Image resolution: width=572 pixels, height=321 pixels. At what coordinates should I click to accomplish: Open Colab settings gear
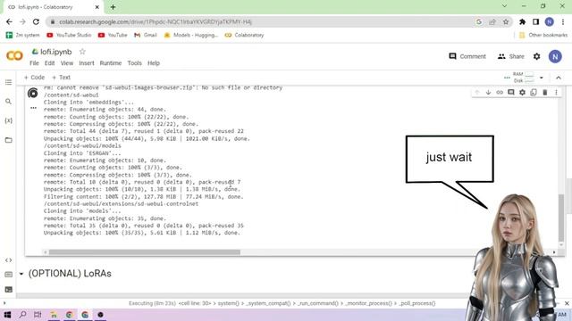point(536,56)
